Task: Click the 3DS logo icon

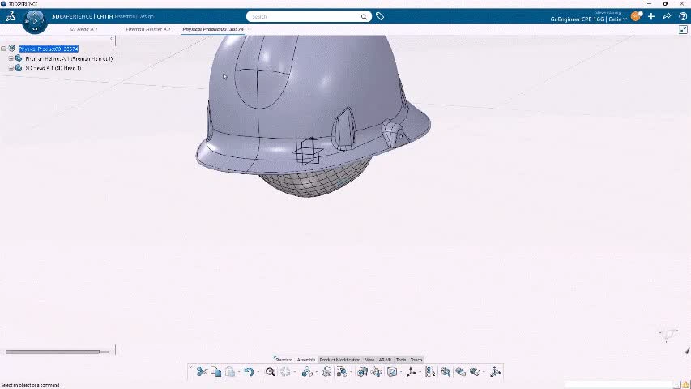Action: coord(11,17)
